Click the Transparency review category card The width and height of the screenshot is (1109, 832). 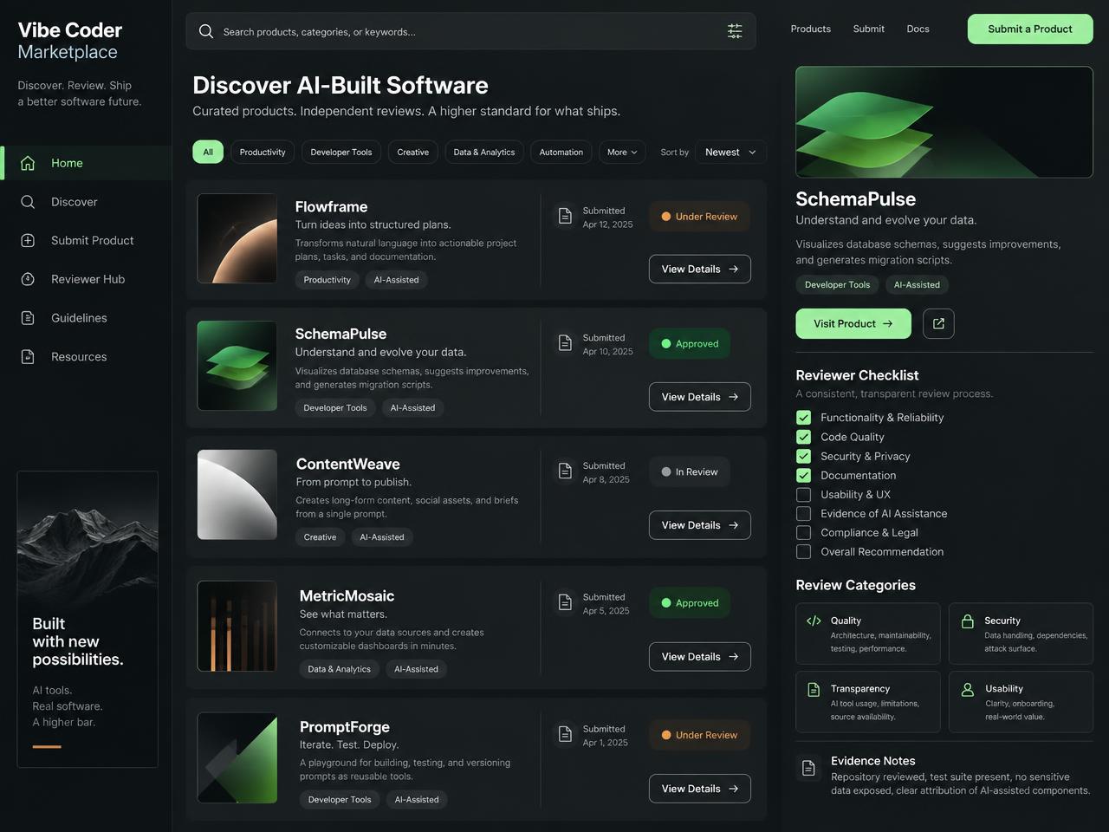click(868, 702)
